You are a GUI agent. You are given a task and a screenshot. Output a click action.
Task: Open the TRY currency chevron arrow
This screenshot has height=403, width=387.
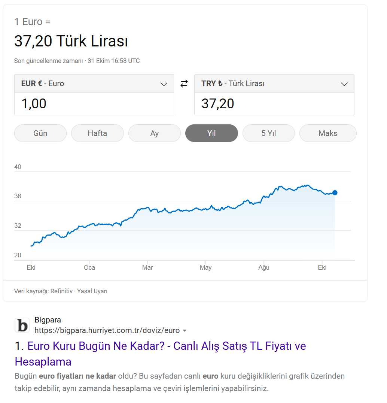click(344, 84)
